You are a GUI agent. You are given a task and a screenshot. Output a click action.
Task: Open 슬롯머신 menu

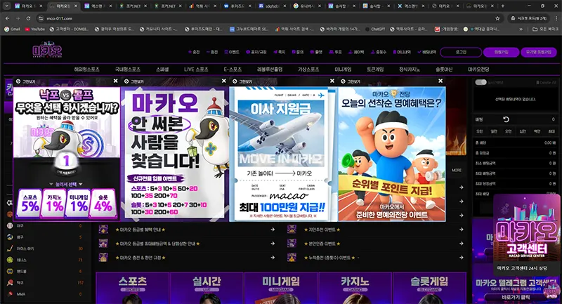coord(444,70)
